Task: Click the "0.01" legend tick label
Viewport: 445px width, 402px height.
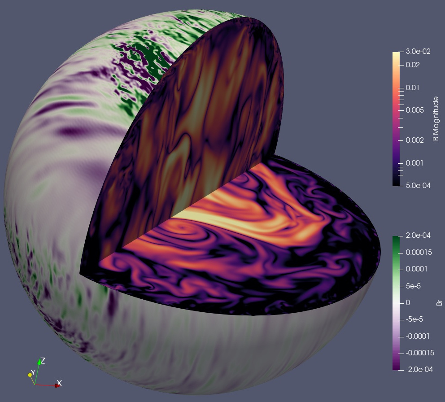Action: [x=412, y=88]
